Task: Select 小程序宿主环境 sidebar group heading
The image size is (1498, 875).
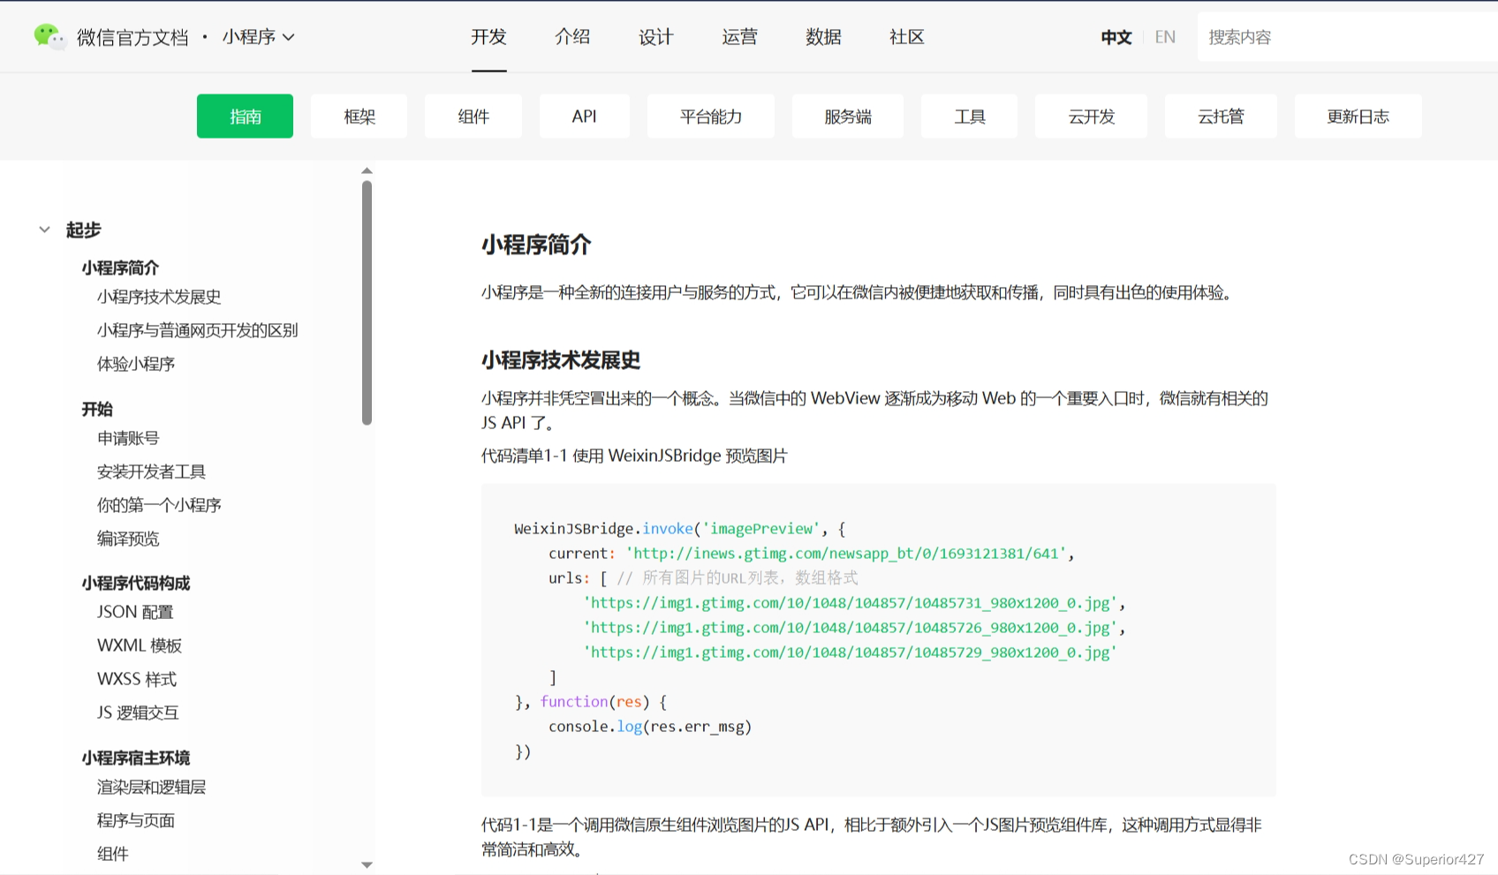Action: click(x=136, y=758)
